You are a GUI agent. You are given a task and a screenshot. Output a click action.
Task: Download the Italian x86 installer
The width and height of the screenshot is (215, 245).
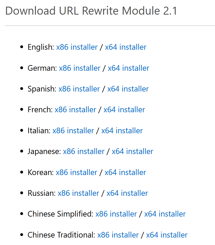click(x=73, y=131)
